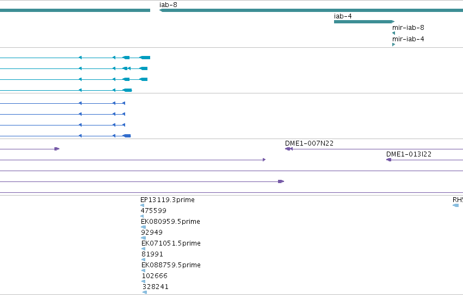Screen dimensions: 463x295
Task: Select the 475599 feature label
Action: tap(153, 211)
